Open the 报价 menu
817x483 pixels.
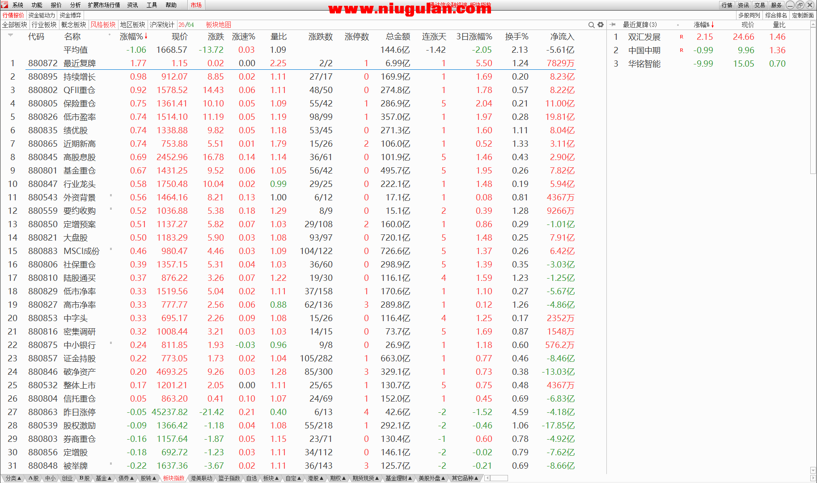[56, 5]
